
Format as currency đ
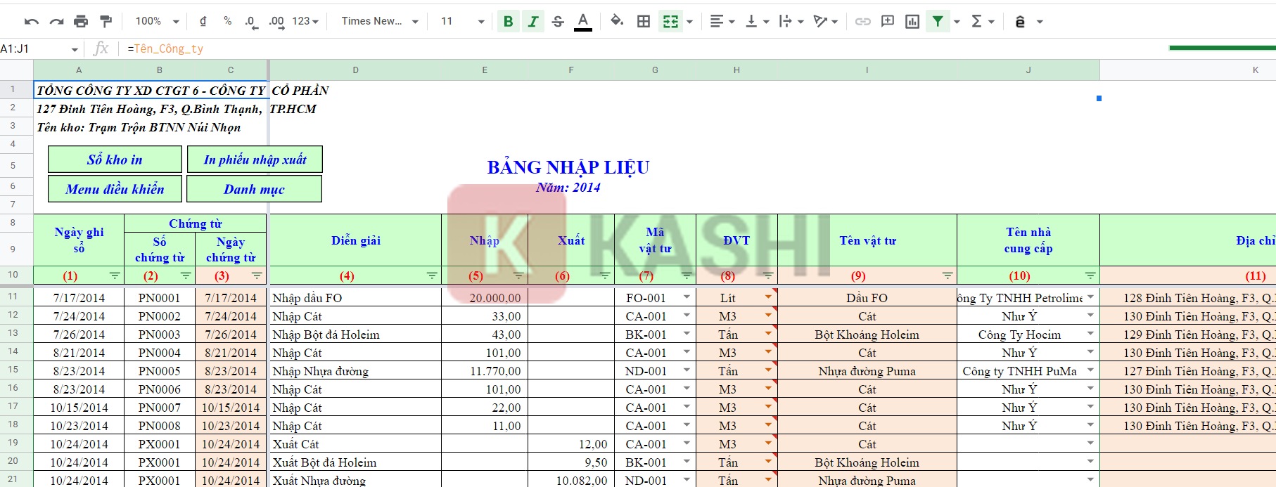203,21
